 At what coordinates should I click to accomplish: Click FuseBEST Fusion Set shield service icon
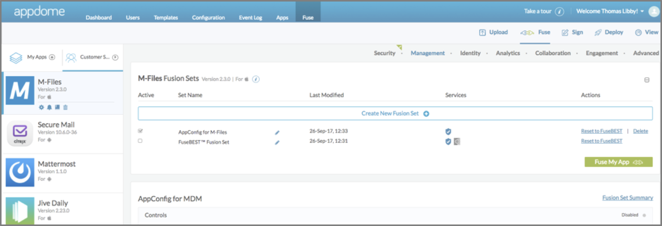(448, 141)
